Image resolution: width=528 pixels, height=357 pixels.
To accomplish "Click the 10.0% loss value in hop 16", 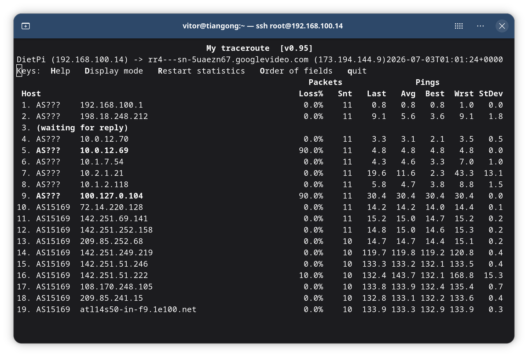I will (x=311, y=276).
